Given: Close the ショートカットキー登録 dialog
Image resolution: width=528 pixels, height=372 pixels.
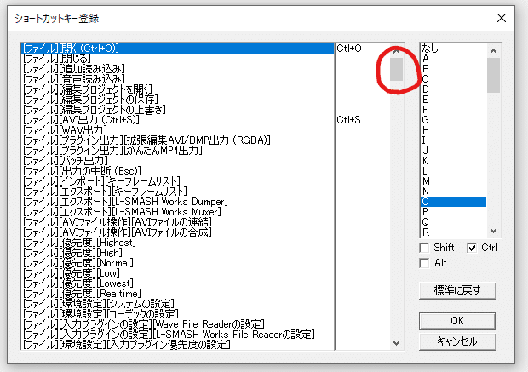Looking at the screenshot, I should 502,18.
